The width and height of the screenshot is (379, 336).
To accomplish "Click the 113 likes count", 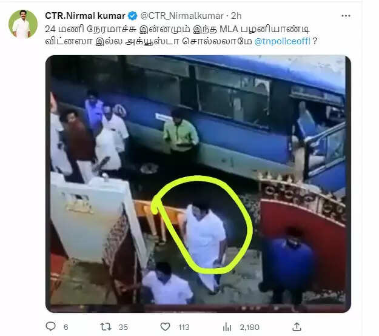I will click(184, 328).
